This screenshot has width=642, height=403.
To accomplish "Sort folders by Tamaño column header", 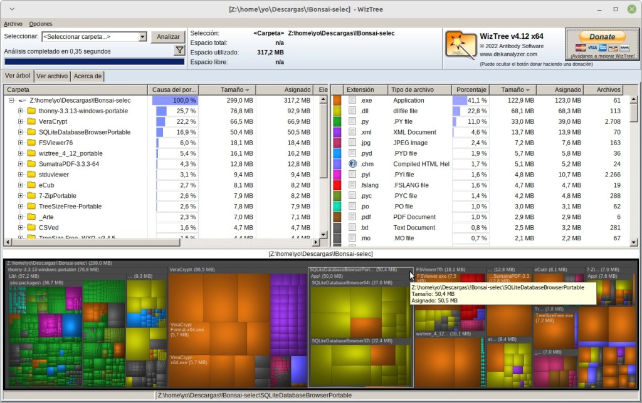I will pos(226,90).
